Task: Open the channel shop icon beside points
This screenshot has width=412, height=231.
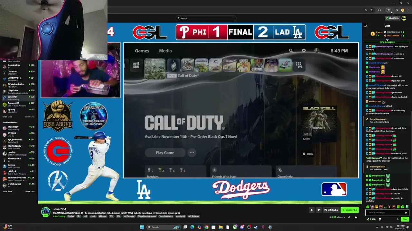Action: pyautogui.click(x=380, y=219)
